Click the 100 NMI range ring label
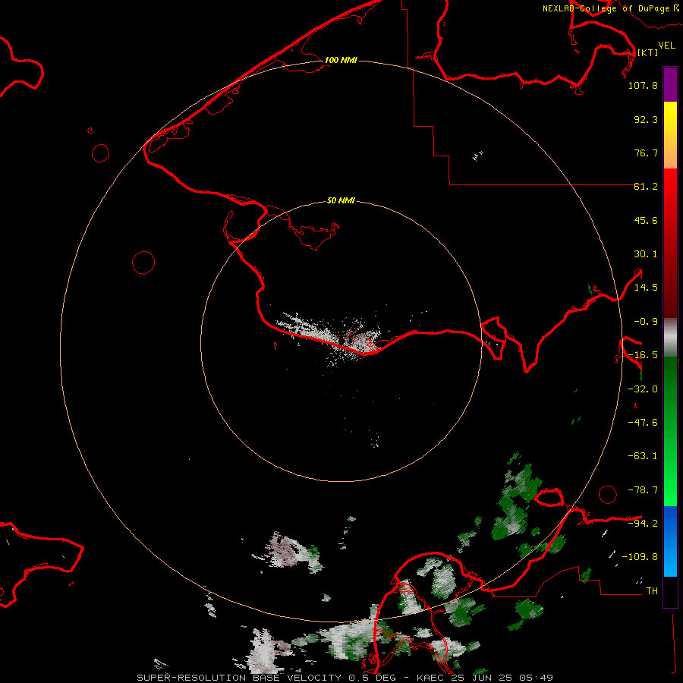Screen dimensions: 683x683 (341, 60)
